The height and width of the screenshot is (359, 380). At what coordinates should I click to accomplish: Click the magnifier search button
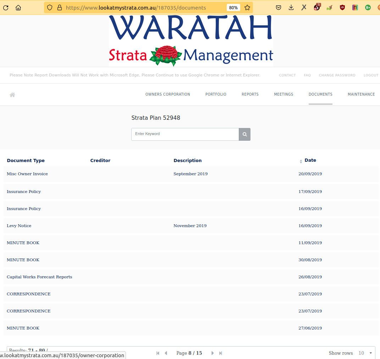click(x=244, y=134)
